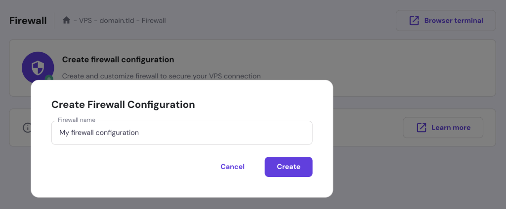506x209 pixels.
Task: Click the green plus badge on the shield
Action: click(48, 78)
